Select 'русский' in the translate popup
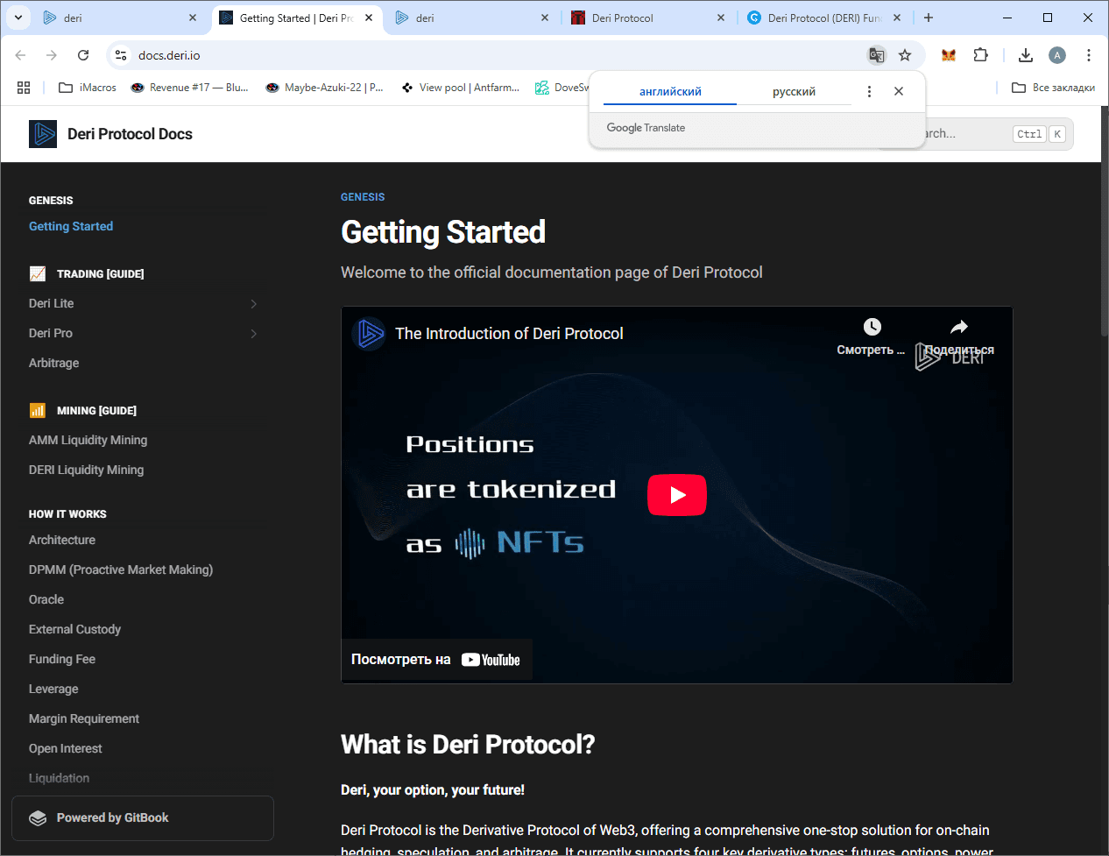The height and width of the screenshot is (856, 1109). 794,91
